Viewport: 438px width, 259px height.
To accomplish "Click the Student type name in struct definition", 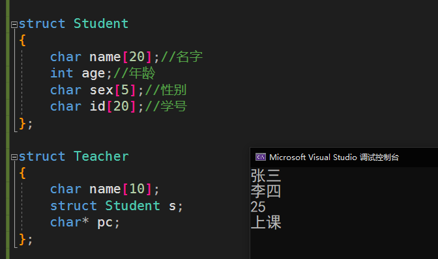I will pos(101,23).
